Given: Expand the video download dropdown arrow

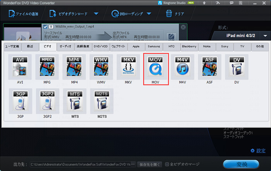Looking at the screenshot, I should pos(96,14).
